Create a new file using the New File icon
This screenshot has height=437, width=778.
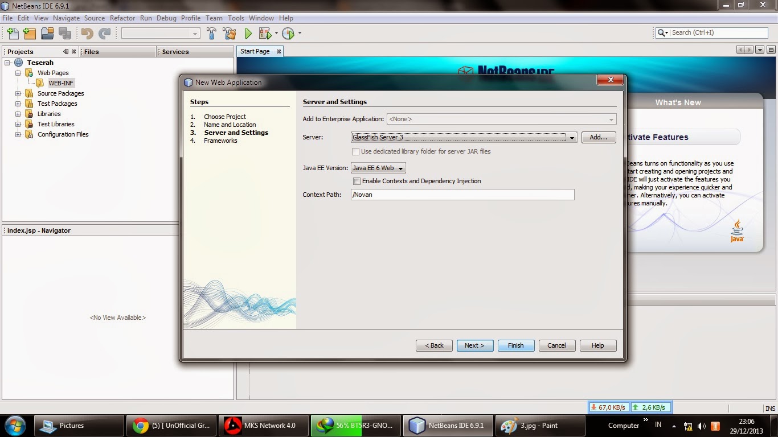[x=11, y=33]
